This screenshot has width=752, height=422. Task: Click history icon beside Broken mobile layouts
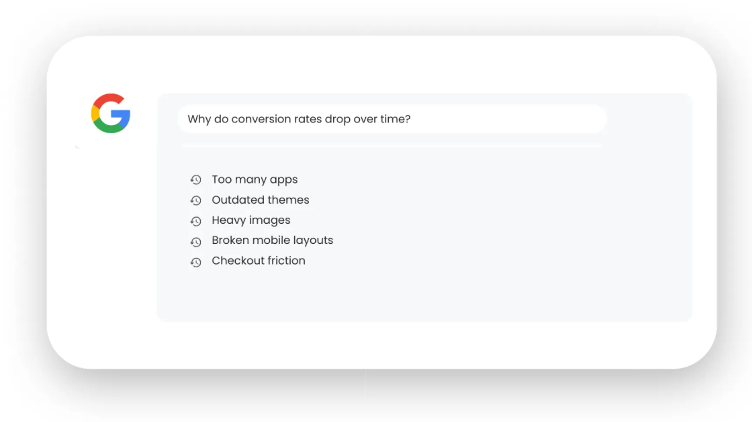coord(196,242)
